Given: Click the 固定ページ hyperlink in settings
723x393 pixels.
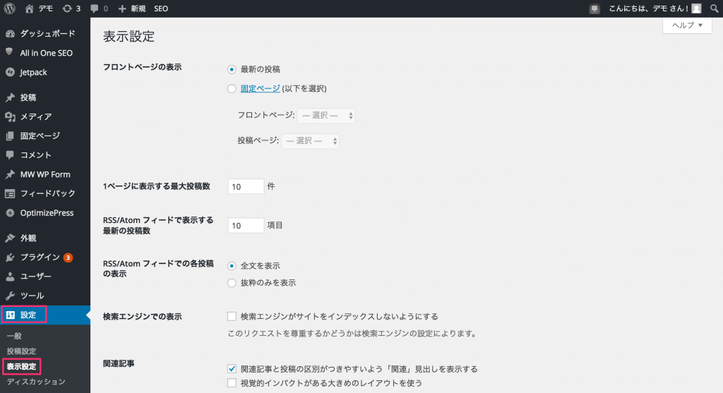Looking at the screenshot, I should (x=260, y=88).
